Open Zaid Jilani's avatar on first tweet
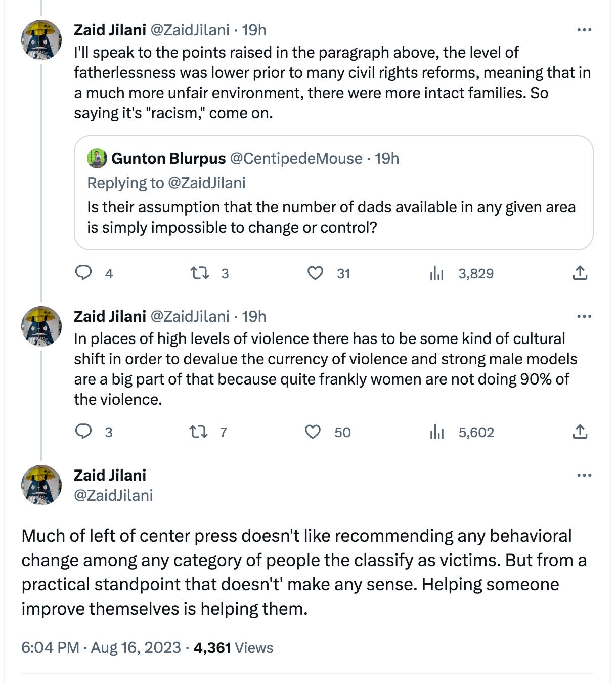The image size is (616, 683). pyautogui.click(x=41, y=40)
